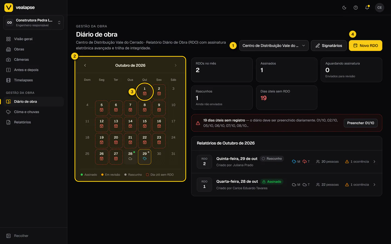Image resolution: width=391 pixels, height=244 pixels.
Task: Open Antes e depois page
Action: pos(33,70)
